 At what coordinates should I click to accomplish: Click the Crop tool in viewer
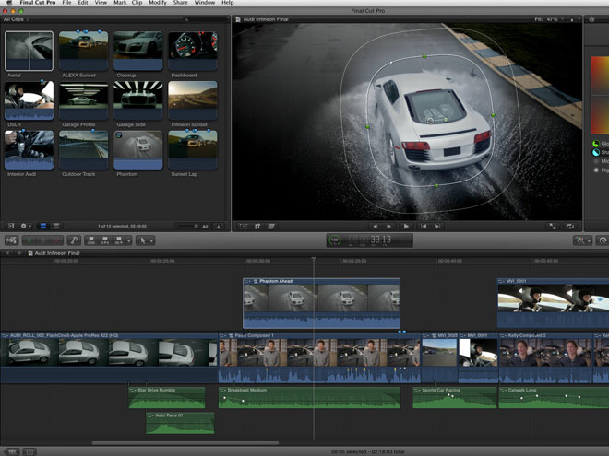(x=257, y=226)
